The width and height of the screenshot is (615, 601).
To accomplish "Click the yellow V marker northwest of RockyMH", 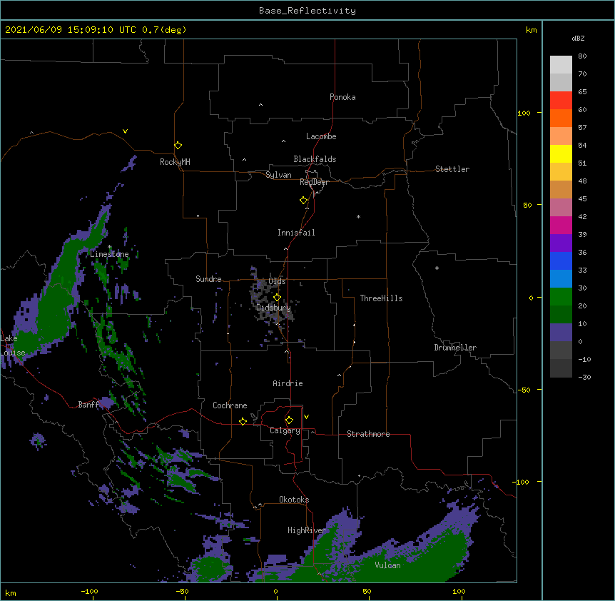I will (x=125, y=131).
